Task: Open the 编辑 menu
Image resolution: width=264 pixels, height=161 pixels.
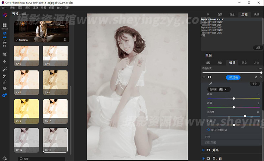Action: tap(12, 7)
